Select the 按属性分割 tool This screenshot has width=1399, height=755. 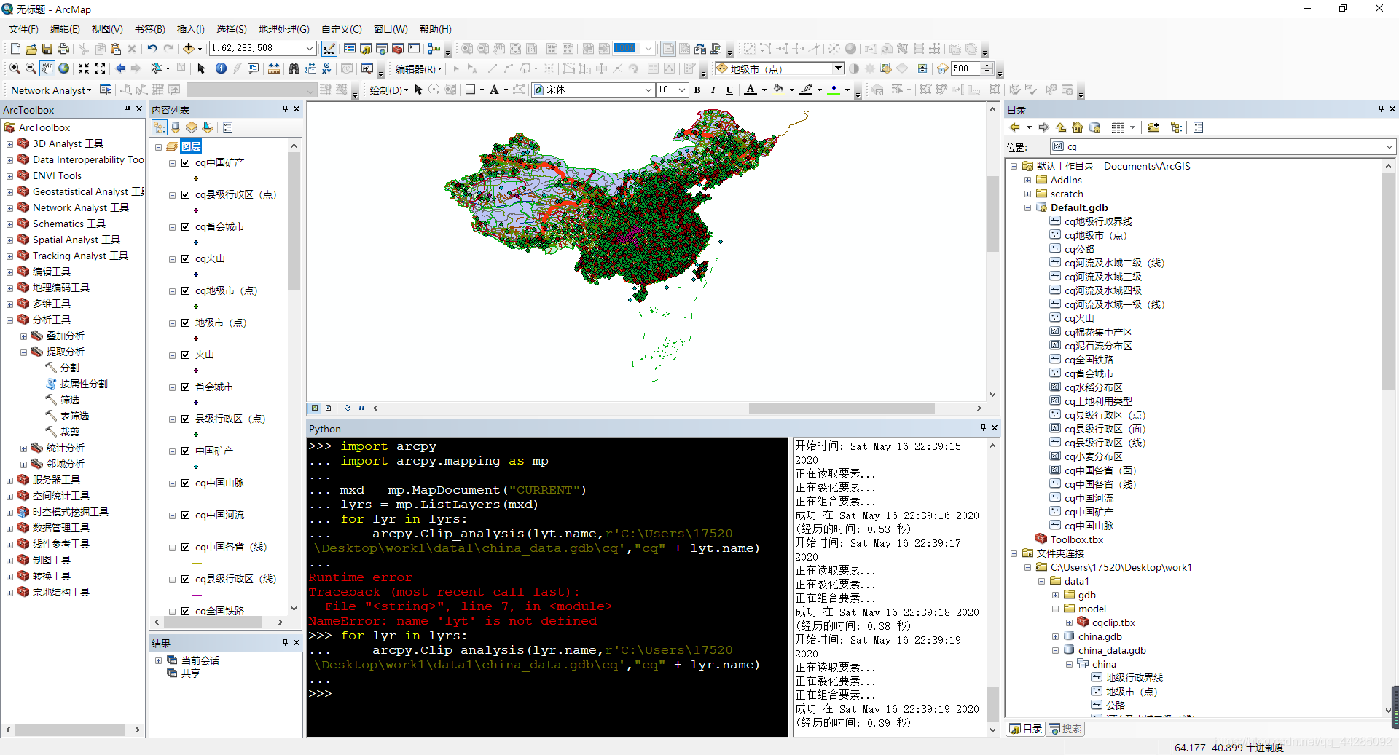pyautogui.click(x=77, y=384)
